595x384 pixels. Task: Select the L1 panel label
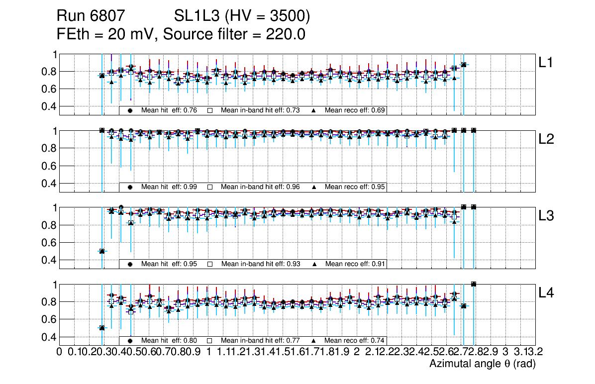point(546,62)
